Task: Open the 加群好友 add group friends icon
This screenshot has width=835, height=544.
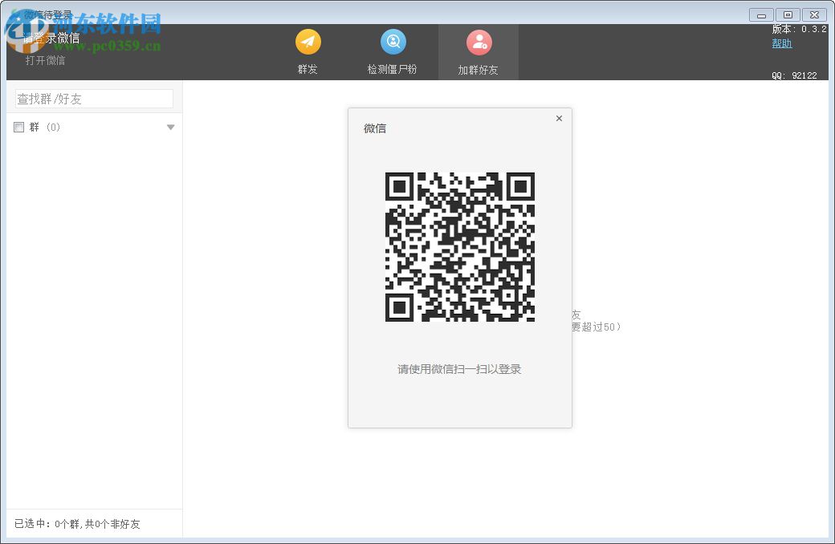Action: 479,42
